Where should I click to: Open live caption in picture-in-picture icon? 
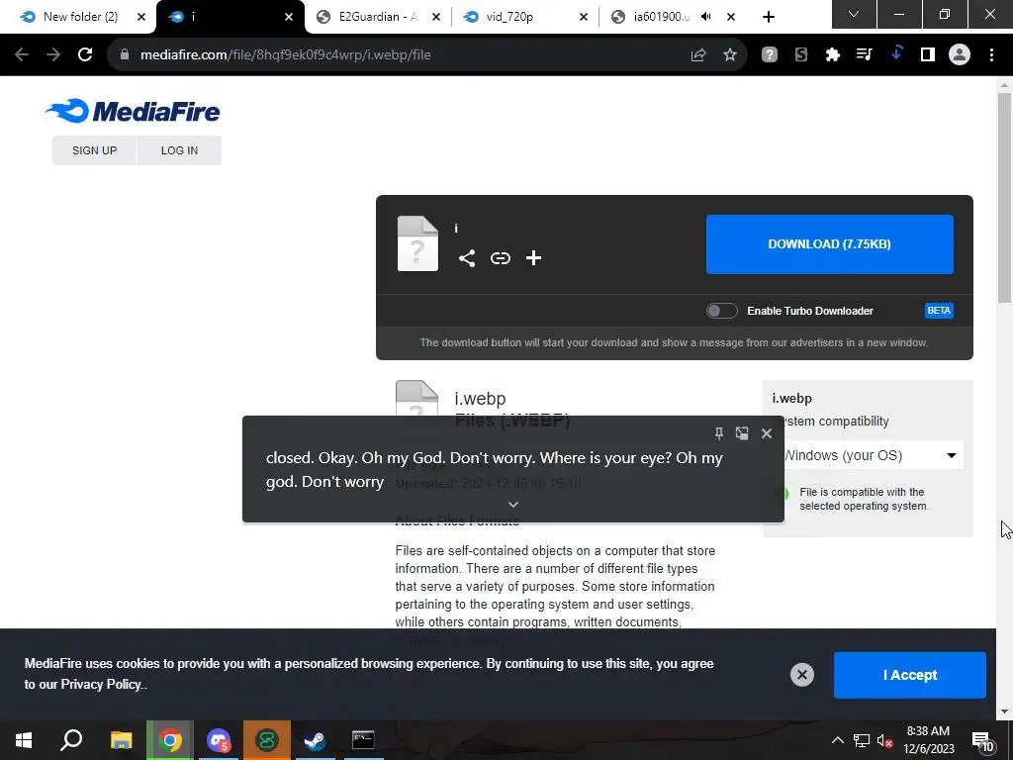pos(742,433)
